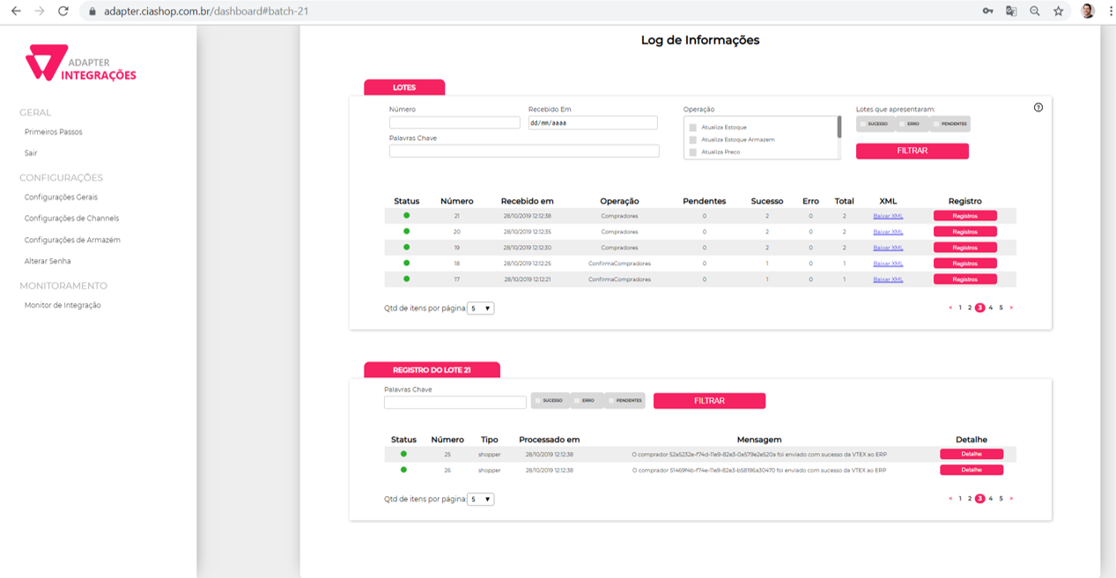This screenshot has height=578, width=1116.
Task: Click the help question mark icon
Action: pyautogui.click(x=1038, y=107)
